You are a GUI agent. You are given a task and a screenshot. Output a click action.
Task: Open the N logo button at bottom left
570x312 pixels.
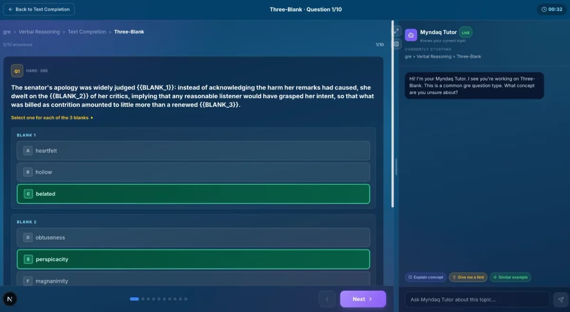pos(9,299)
